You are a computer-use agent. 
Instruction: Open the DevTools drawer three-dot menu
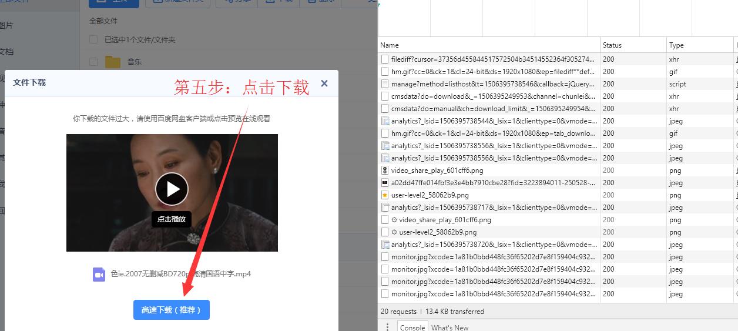tap(387, 327)
